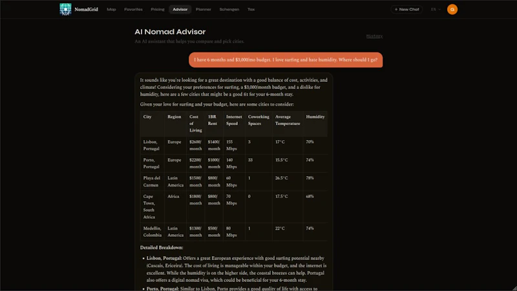517x291 pixels.
Task: Click Lisbon's $1400/month rent cell
Action: pos(214,145)
